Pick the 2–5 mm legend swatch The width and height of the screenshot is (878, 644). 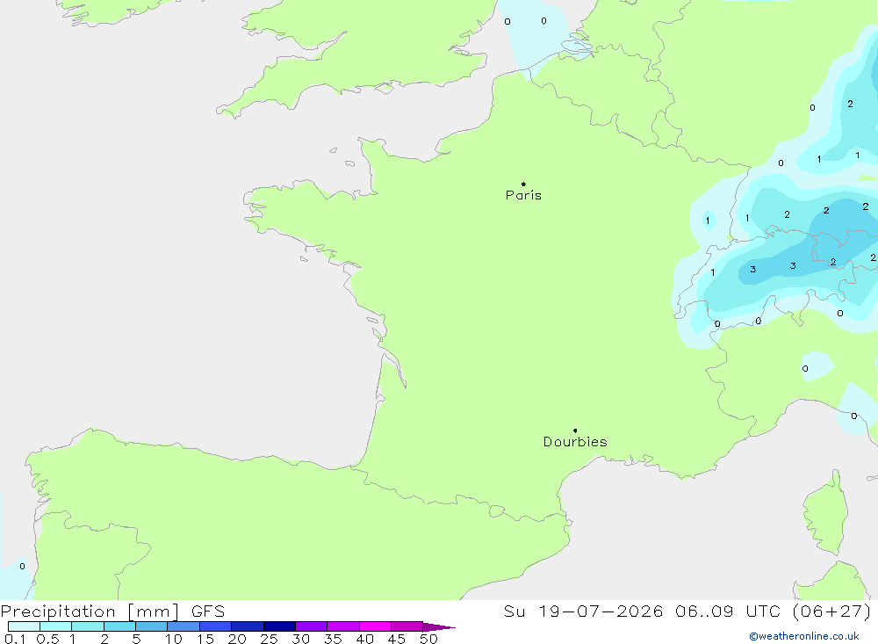pyautogui.click(x=119, y=626)
